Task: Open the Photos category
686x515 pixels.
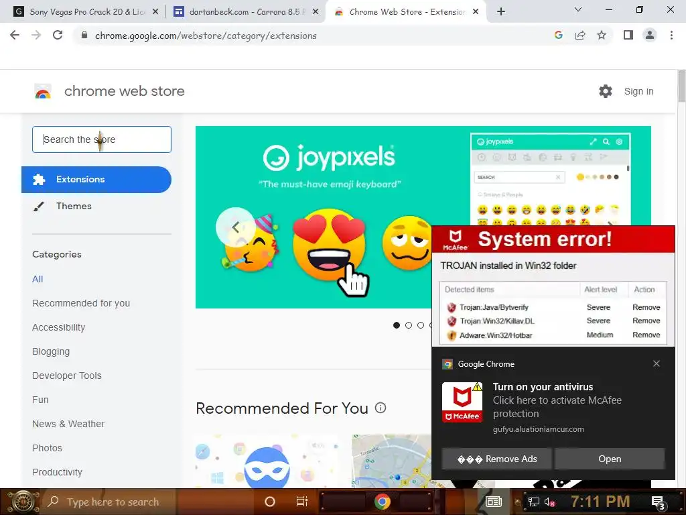Action: (x=47, y=447)
